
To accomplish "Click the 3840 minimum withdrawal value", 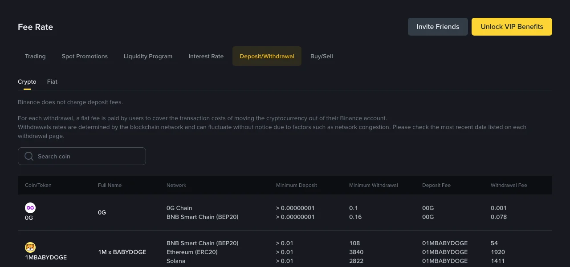I will pos(356,252).
